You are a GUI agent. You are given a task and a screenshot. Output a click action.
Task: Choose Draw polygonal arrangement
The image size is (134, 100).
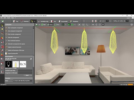click(19, 31)
